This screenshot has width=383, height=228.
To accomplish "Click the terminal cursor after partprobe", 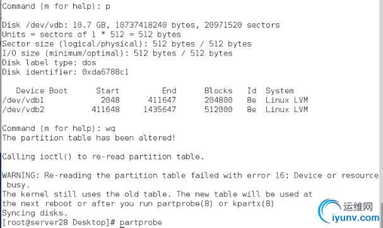I will point(122,227).
